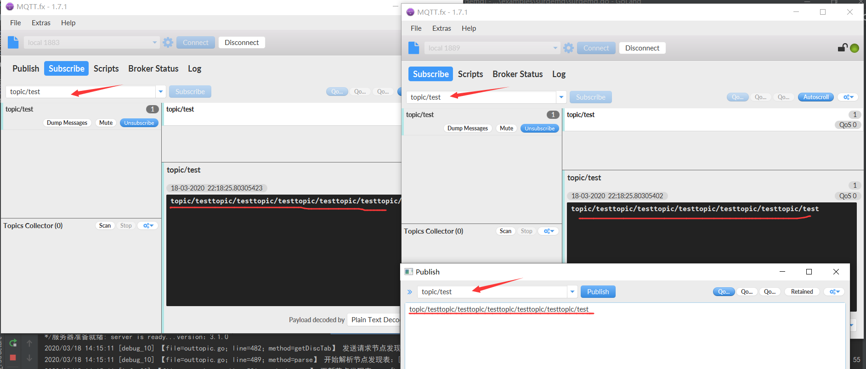Viewport: 866px width, 369px height.
Task: Switch to the Log tab in local 1889 window
Action: [559, 74]
